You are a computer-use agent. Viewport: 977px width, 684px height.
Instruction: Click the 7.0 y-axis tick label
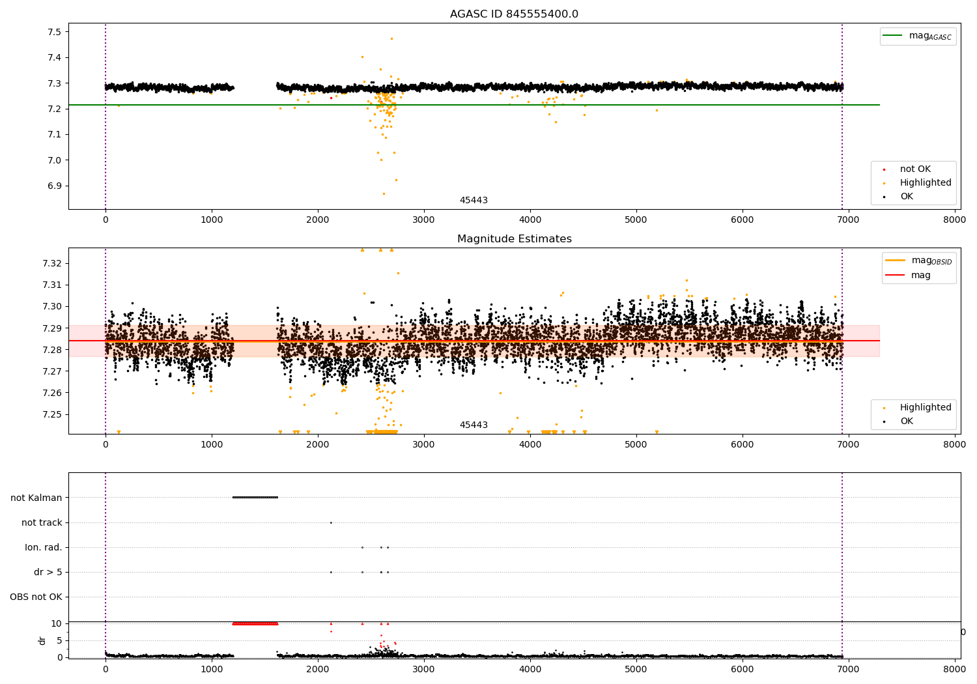coord(55,160)
